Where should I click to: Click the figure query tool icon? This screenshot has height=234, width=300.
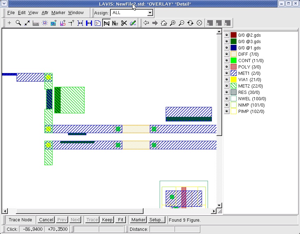54,23
